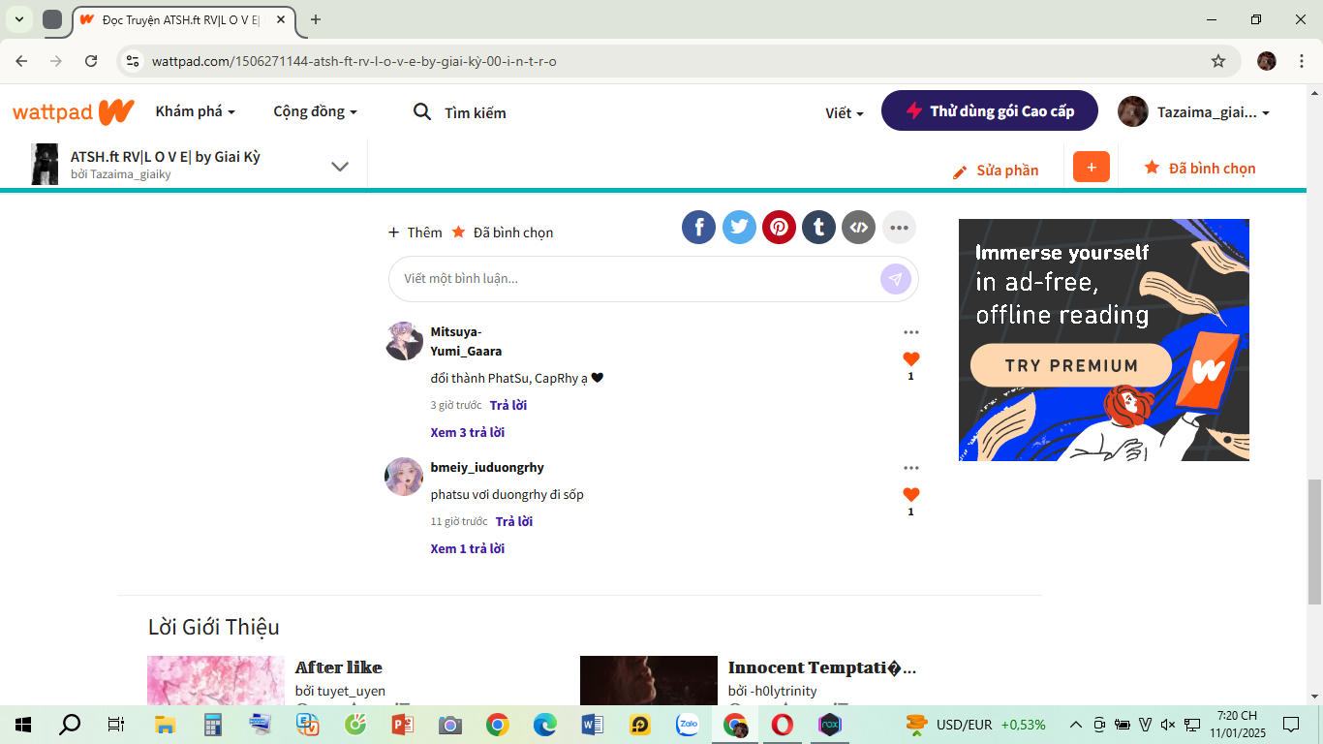Viewport: 1323px width, 744px height.
Task: View site information icon in address bar
Action: pyautogui.click(x=134, y=61)
